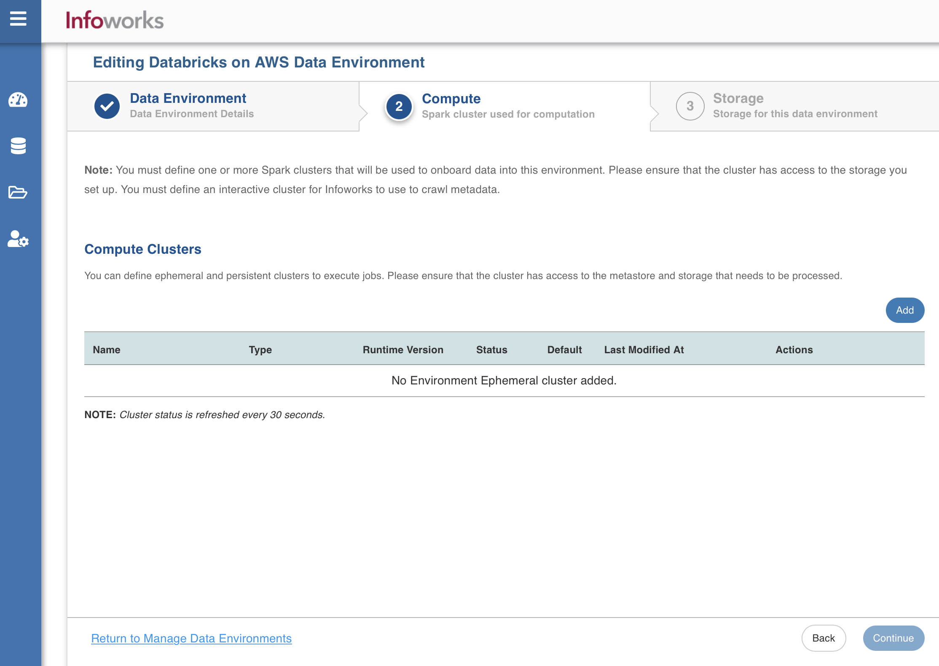Click the Name column header
939x666 pixels.
coord(107,350)
